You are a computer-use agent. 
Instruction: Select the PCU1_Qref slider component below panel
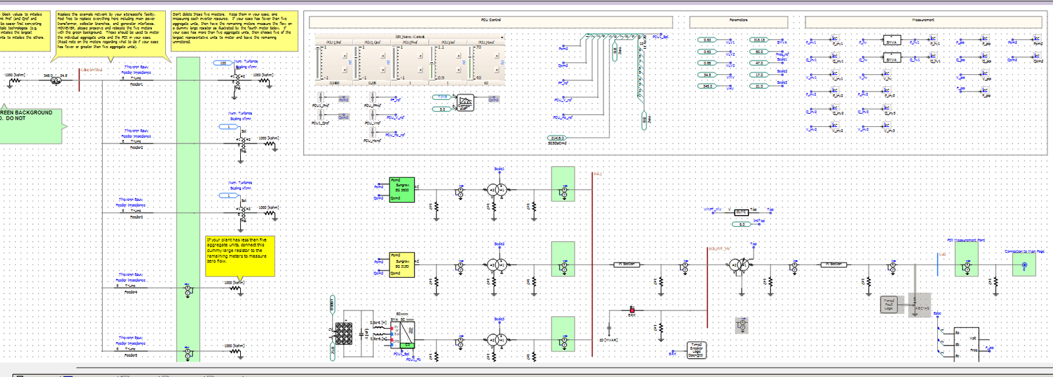tap(321, 114)
